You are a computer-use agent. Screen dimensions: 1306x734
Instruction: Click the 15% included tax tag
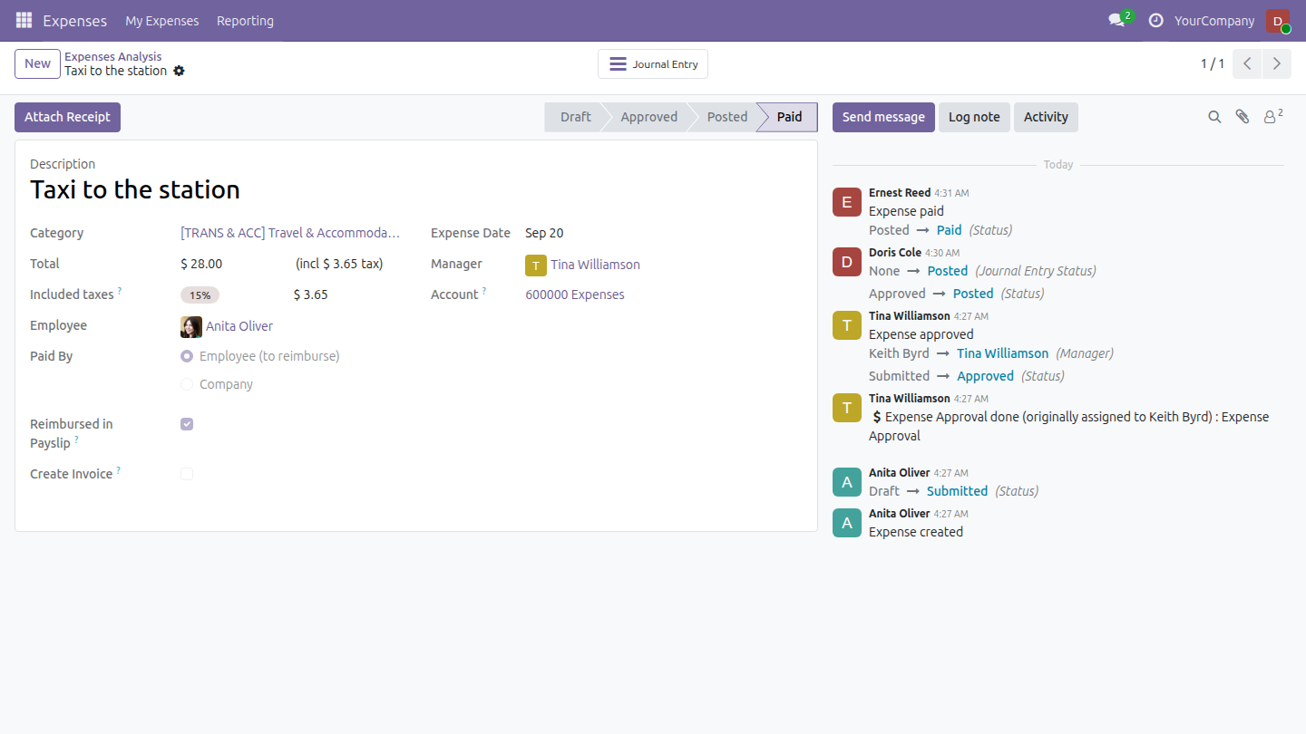tap(200, 295)
